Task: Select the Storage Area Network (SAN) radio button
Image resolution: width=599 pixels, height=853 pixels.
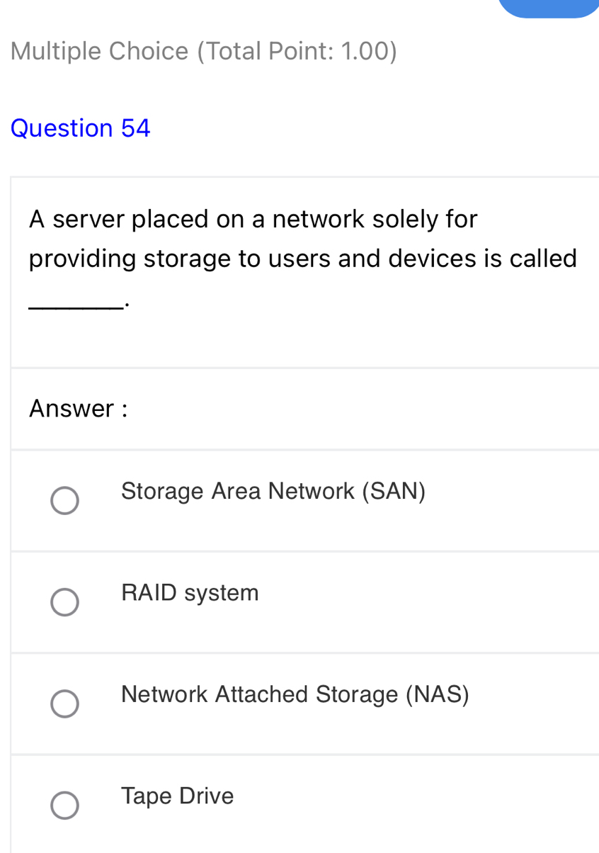Action: coord(64,501)
